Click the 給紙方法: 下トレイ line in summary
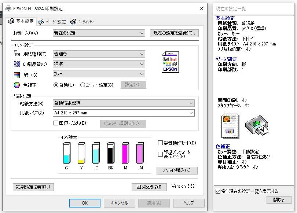297x213 pixels. click(x=235, y=39)
